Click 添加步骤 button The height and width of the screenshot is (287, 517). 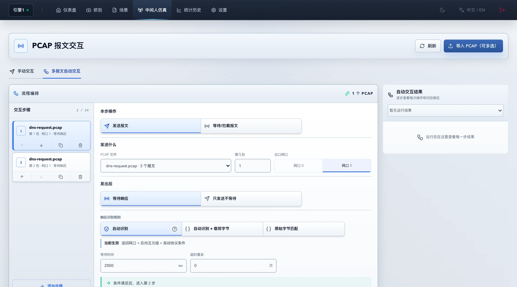(x=51, y=285)
